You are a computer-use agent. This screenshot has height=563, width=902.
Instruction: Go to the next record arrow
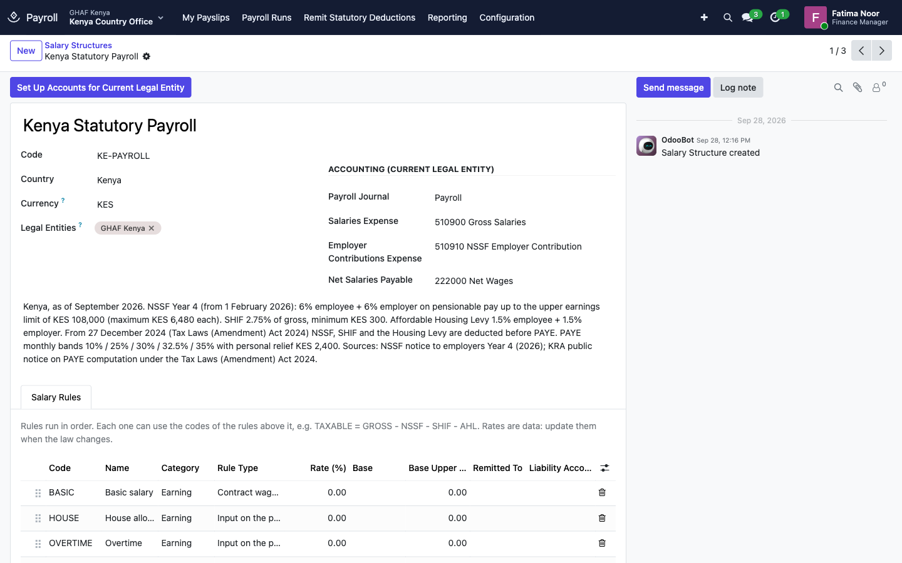click(882, 51)
